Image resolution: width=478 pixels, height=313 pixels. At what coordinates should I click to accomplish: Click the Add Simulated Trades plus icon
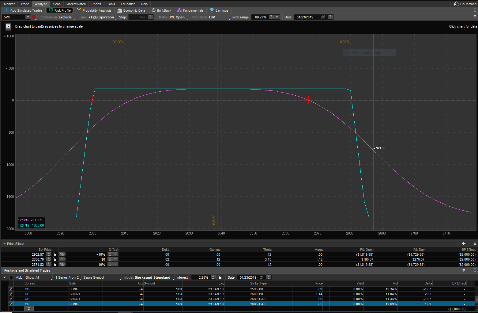click(x=6, y=10)
